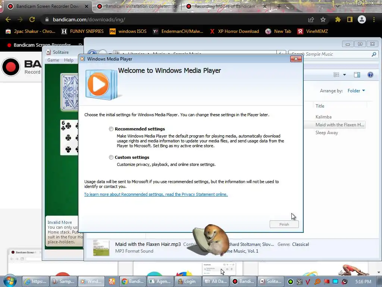Open XP Horror Download bookmark
The height and width of the screenshot is (287, 382).
click(234, 31)
